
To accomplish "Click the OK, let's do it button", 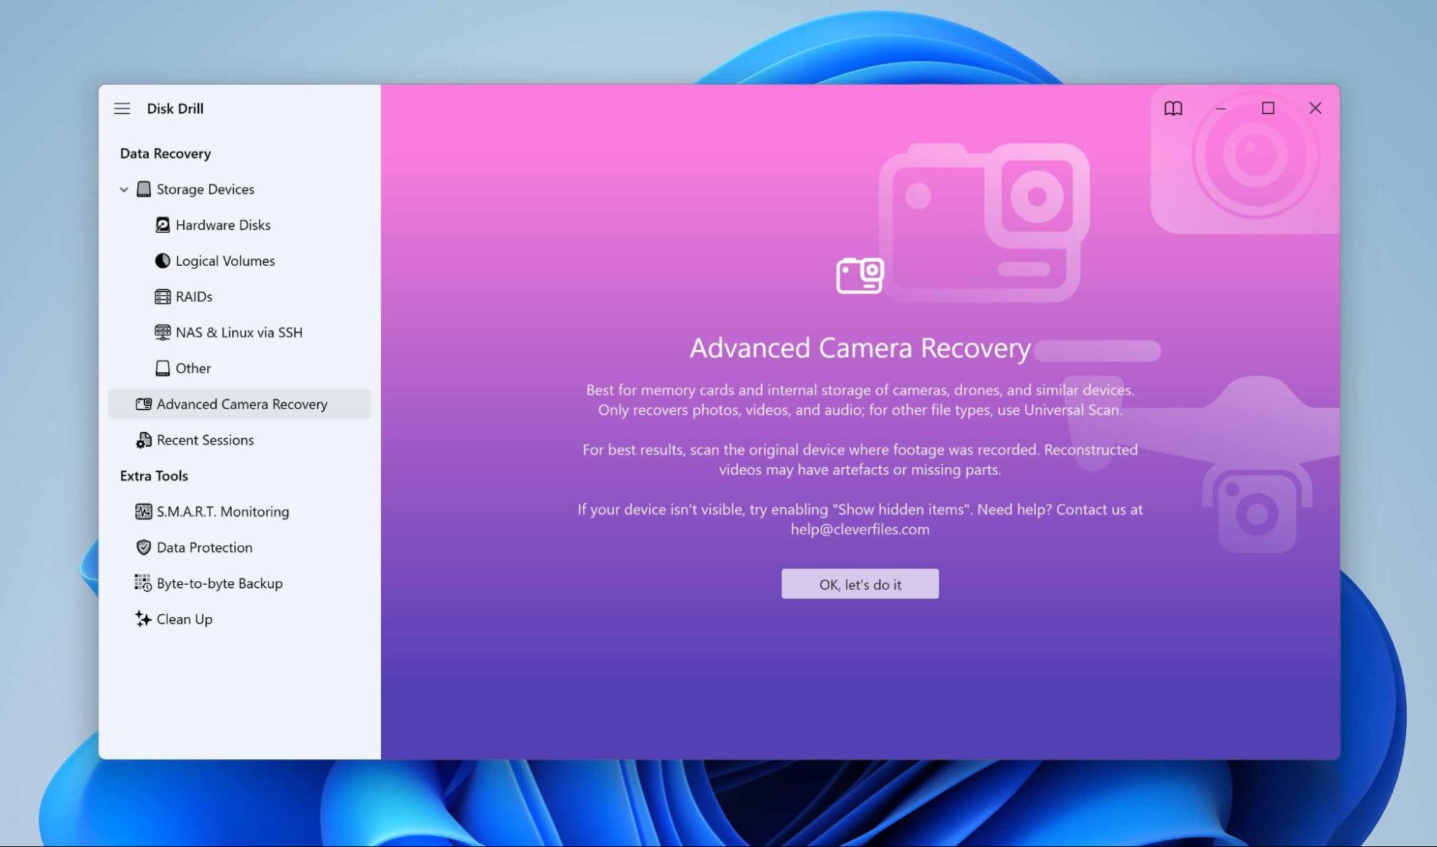I will click(x=860, y=583).
